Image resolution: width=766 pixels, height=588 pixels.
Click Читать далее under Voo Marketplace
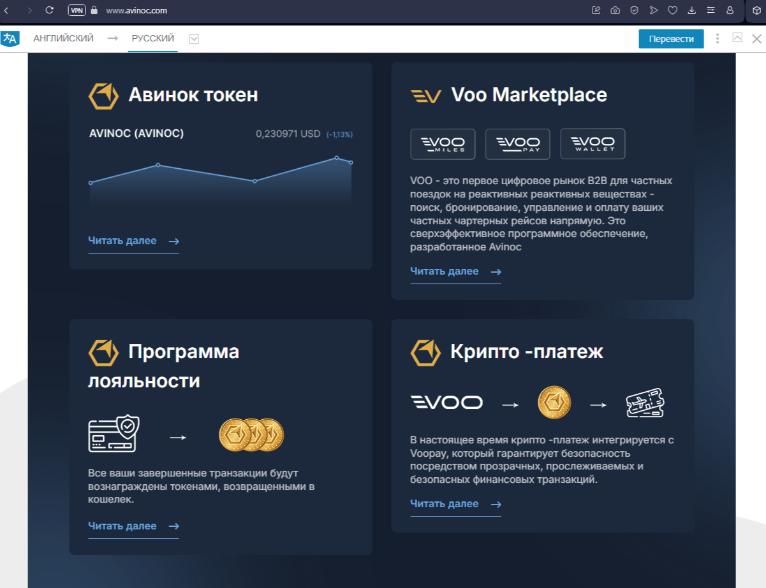[455, 271]
